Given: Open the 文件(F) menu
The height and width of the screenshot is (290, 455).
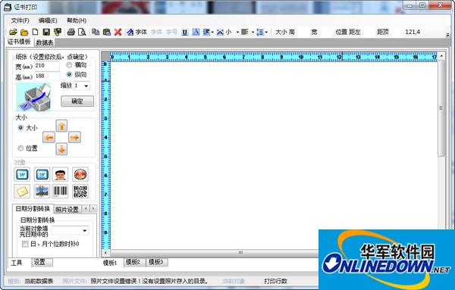Looking at the screenshot, I should (x=20, y=20).
